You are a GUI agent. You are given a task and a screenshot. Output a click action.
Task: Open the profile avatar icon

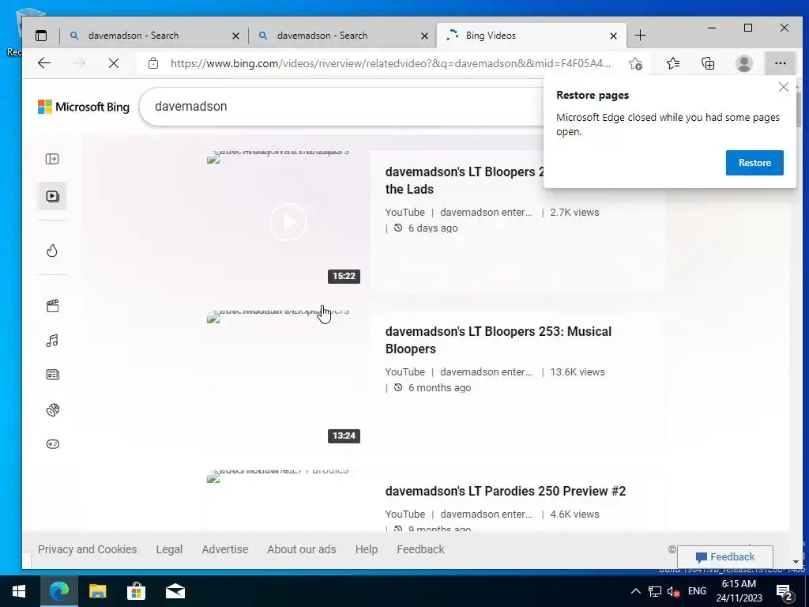coord(744,63)
